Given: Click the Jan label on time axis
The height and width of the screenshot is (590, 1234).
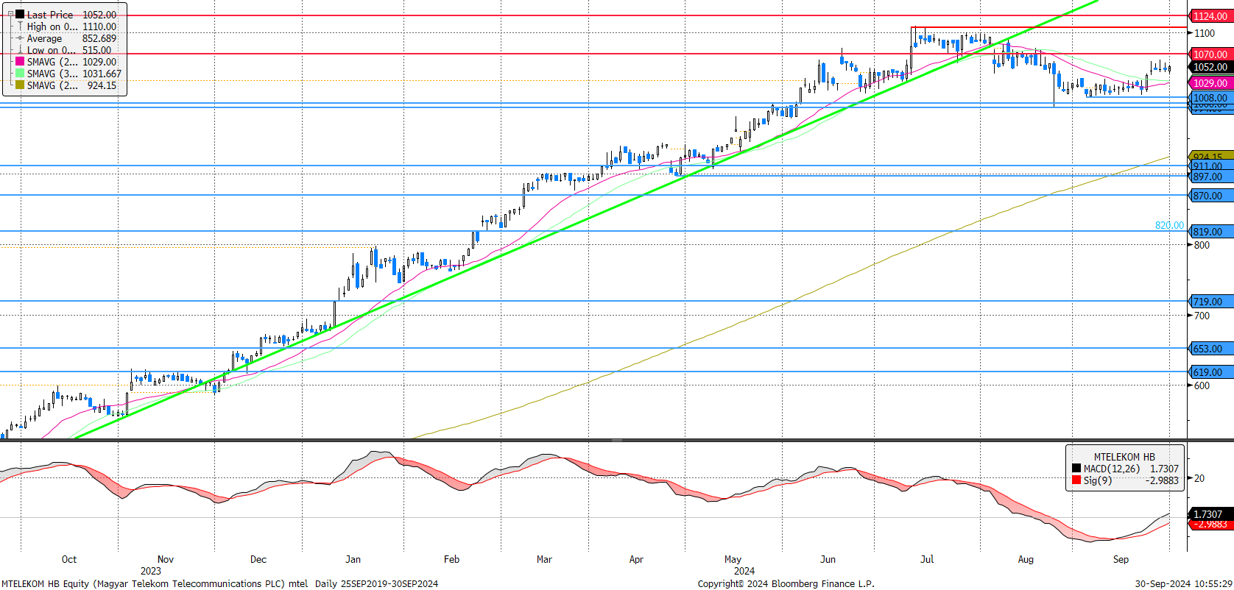Looking at the screenshot, I should (353, 559).
